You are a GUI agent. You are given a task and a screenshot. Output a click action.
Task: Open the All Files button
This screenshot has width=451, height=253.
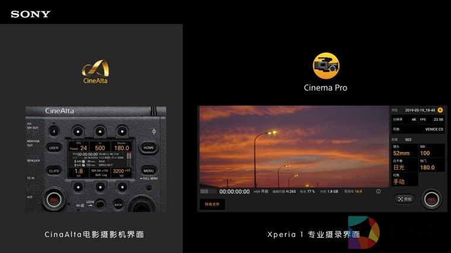pyautogui.click(x=212, y=204)
